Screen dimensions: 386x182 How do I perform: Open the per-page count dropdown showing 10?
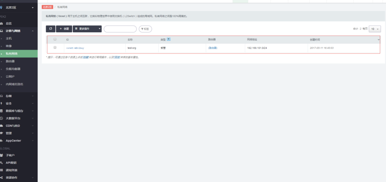tap(375, 29)
